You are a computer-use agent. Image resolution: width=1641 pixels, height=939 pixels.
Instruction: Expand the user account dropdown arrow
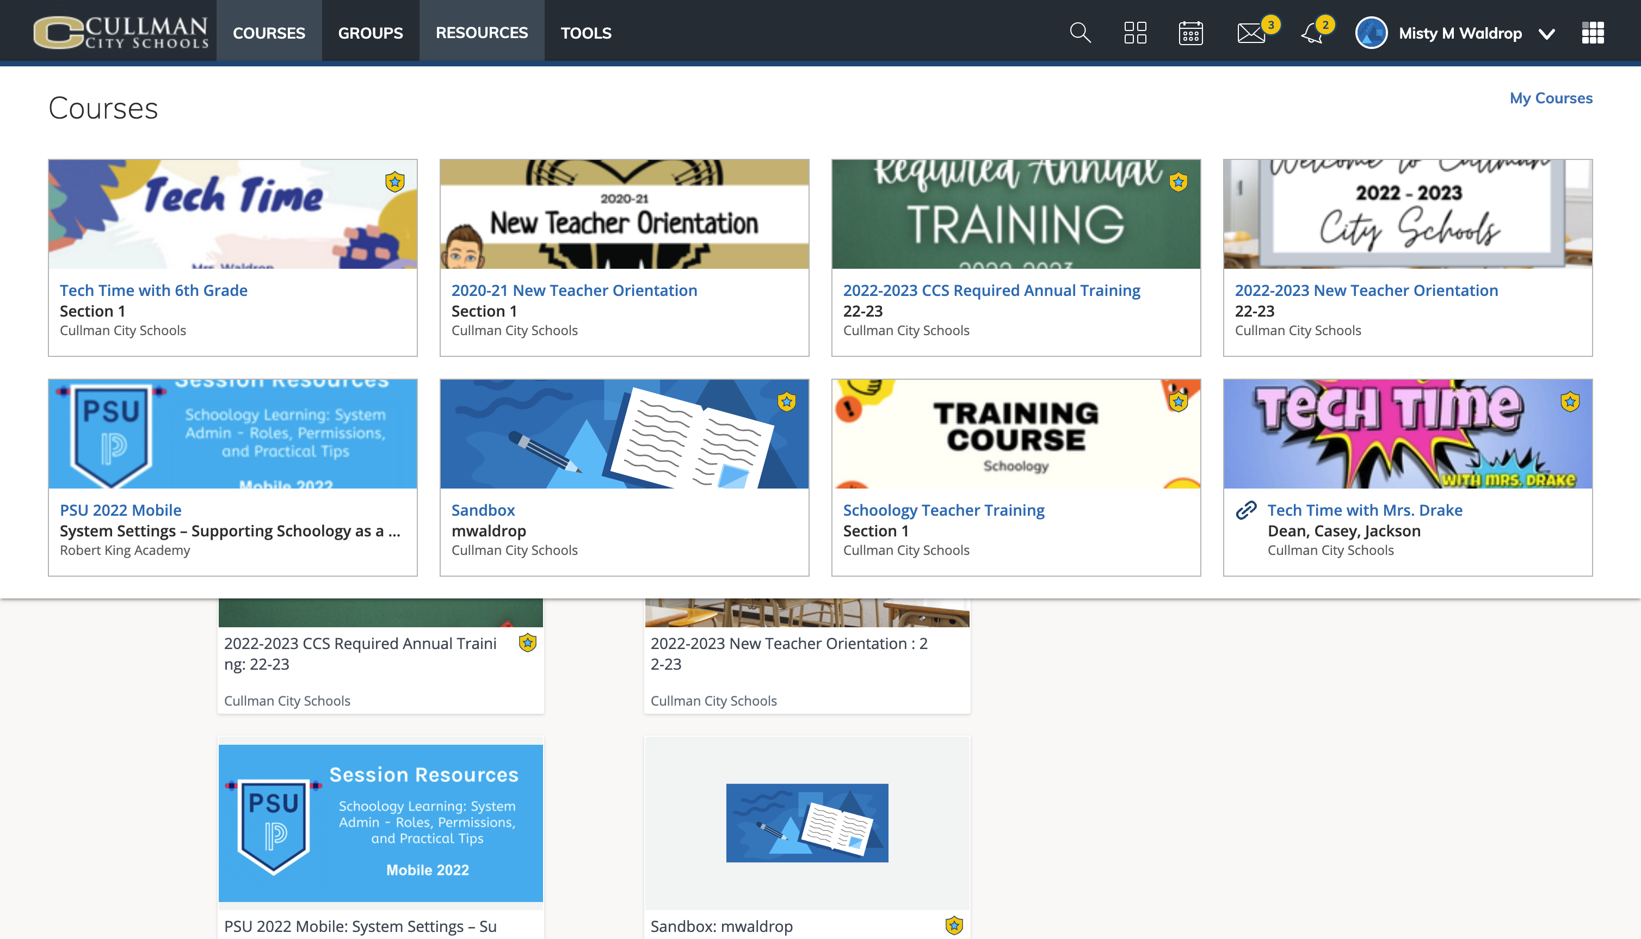pos(1546,34)
